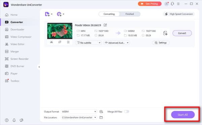Select Converter in the sidebar
The width and height of the screenshot is (202, 125).
coord(14,22)
